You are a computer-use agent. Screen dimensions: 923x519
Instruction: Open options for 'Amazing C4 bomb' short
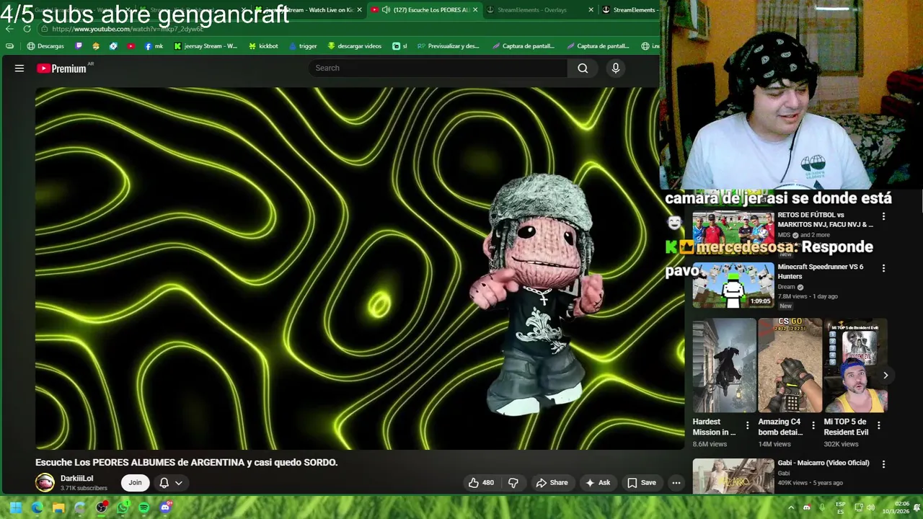click(x=813, y=426)
